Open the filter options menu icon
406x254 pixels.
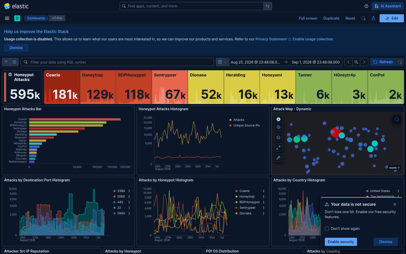point(6,62)
